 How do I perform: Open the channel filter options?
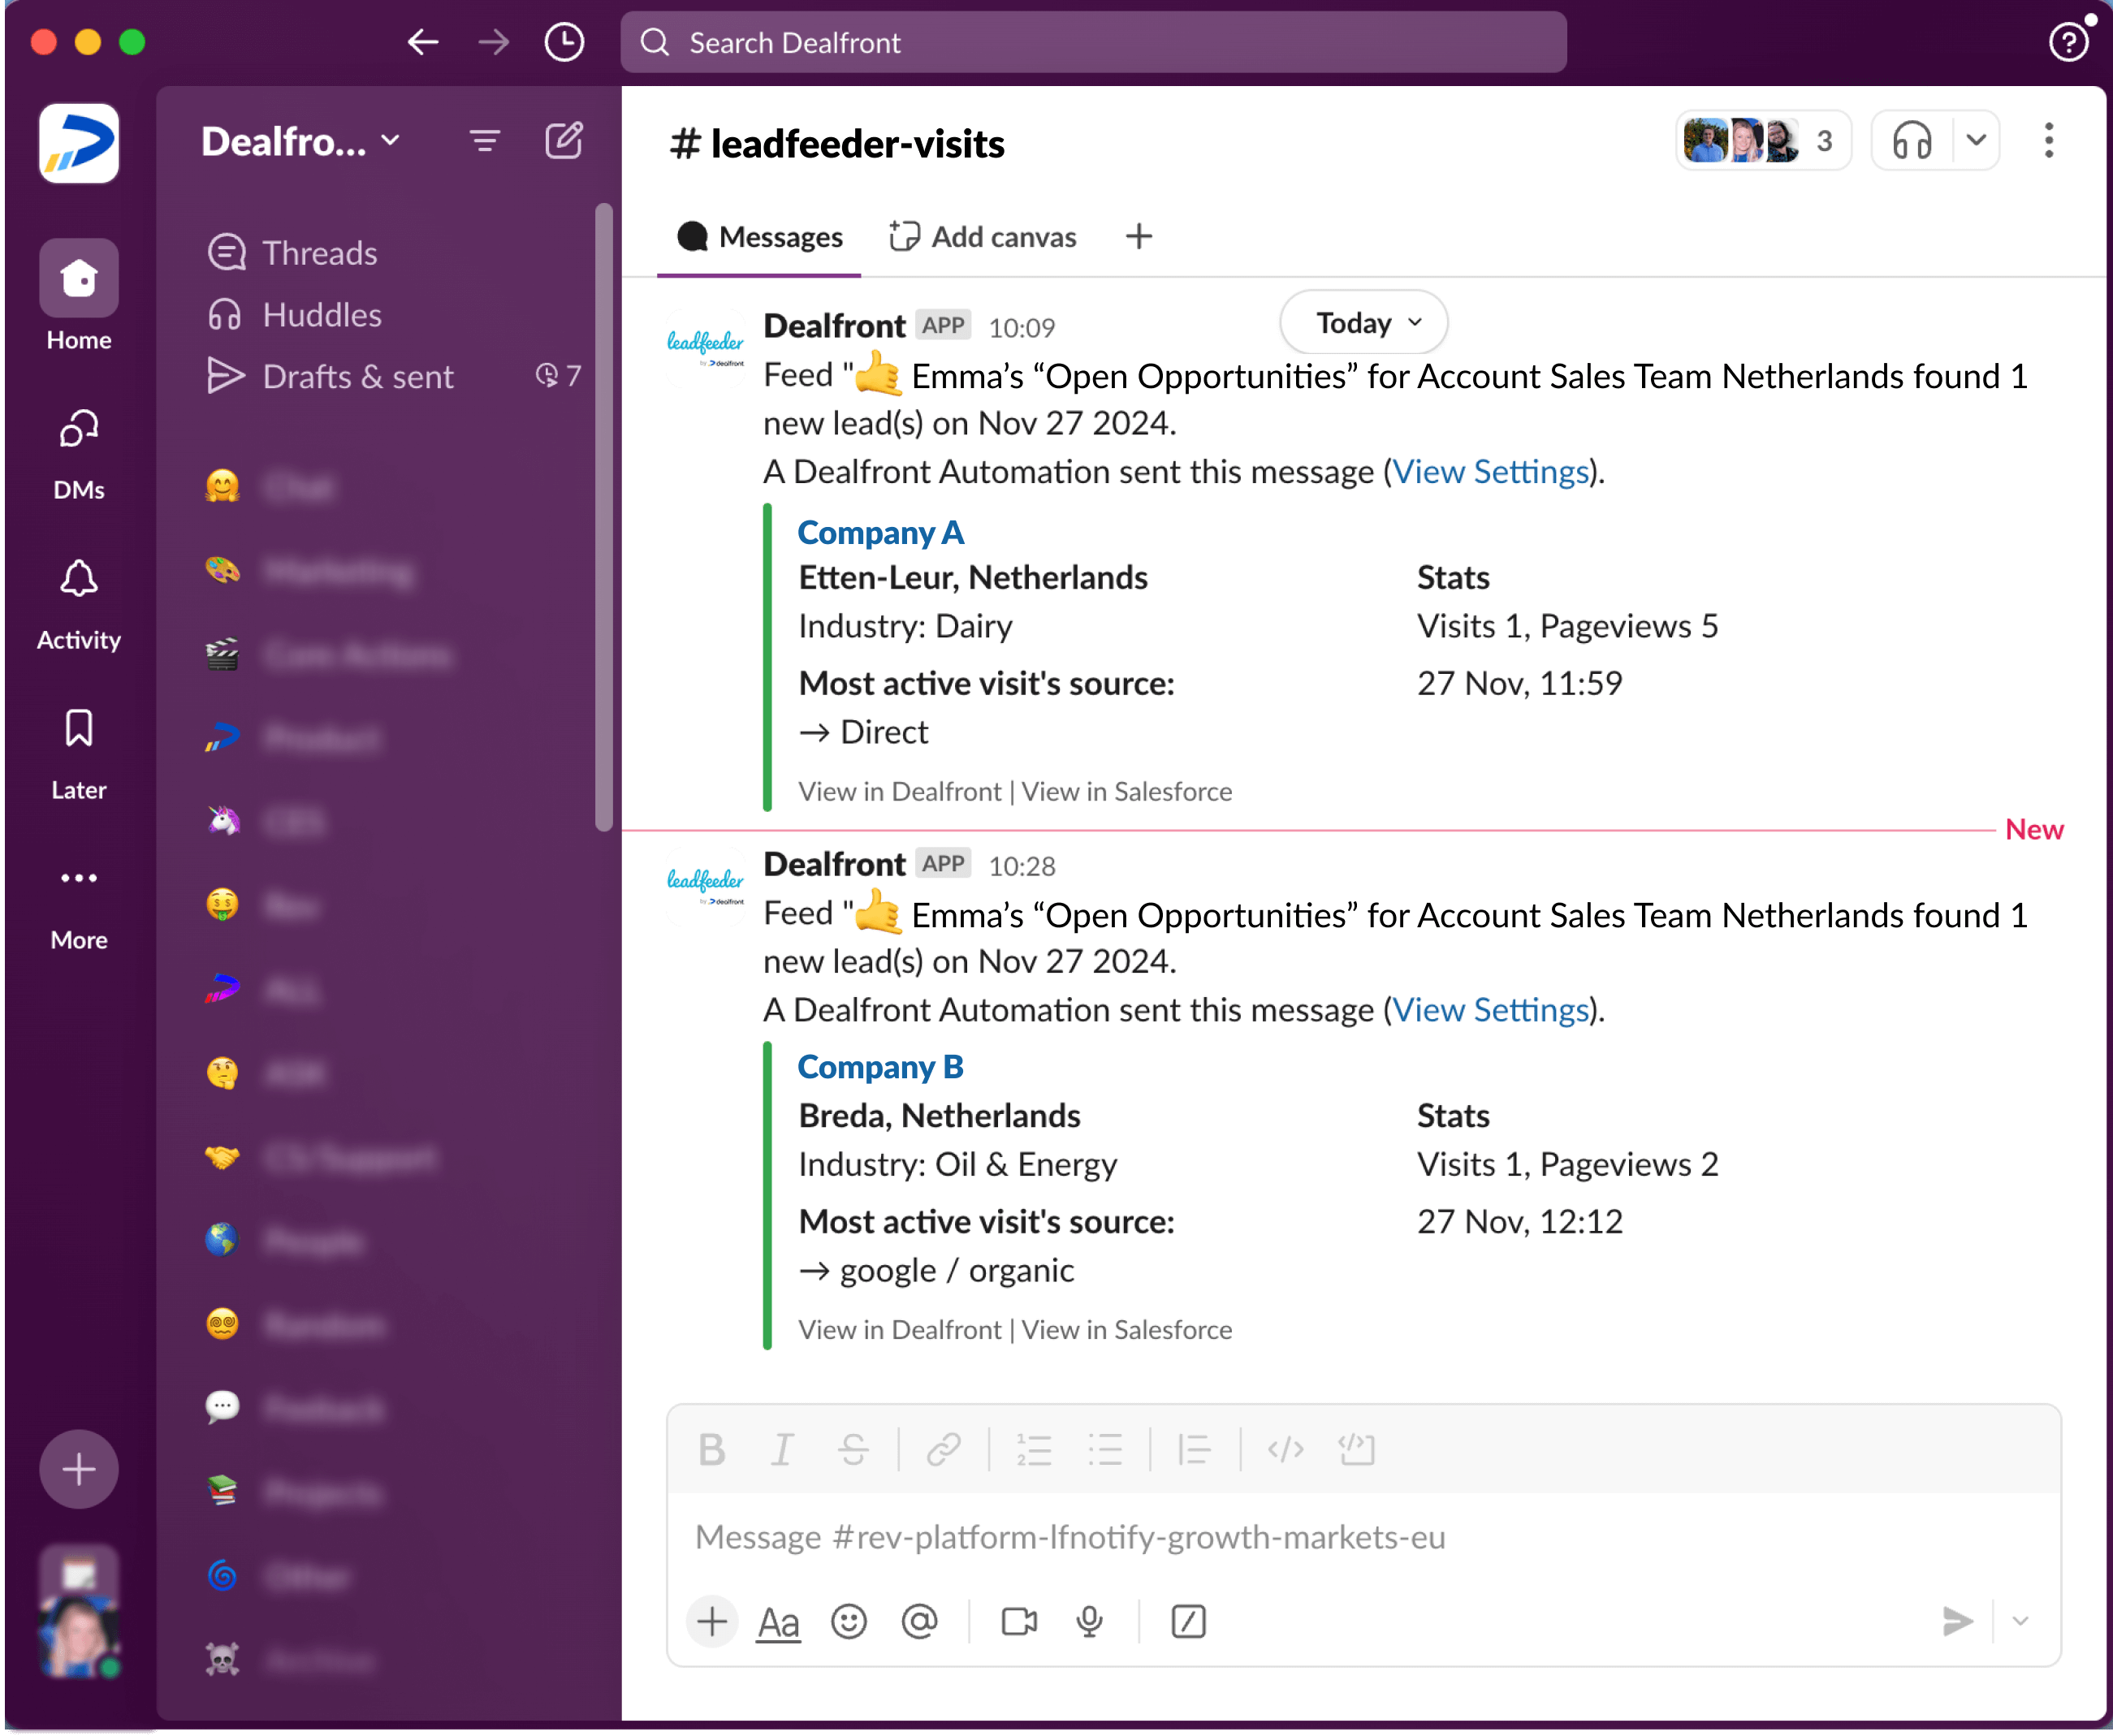485,140
